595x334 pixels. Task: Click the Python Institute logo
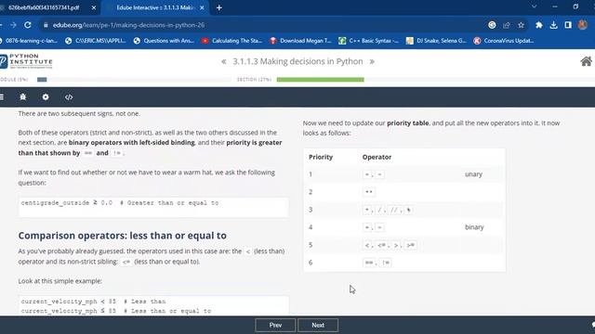(26, 61)
